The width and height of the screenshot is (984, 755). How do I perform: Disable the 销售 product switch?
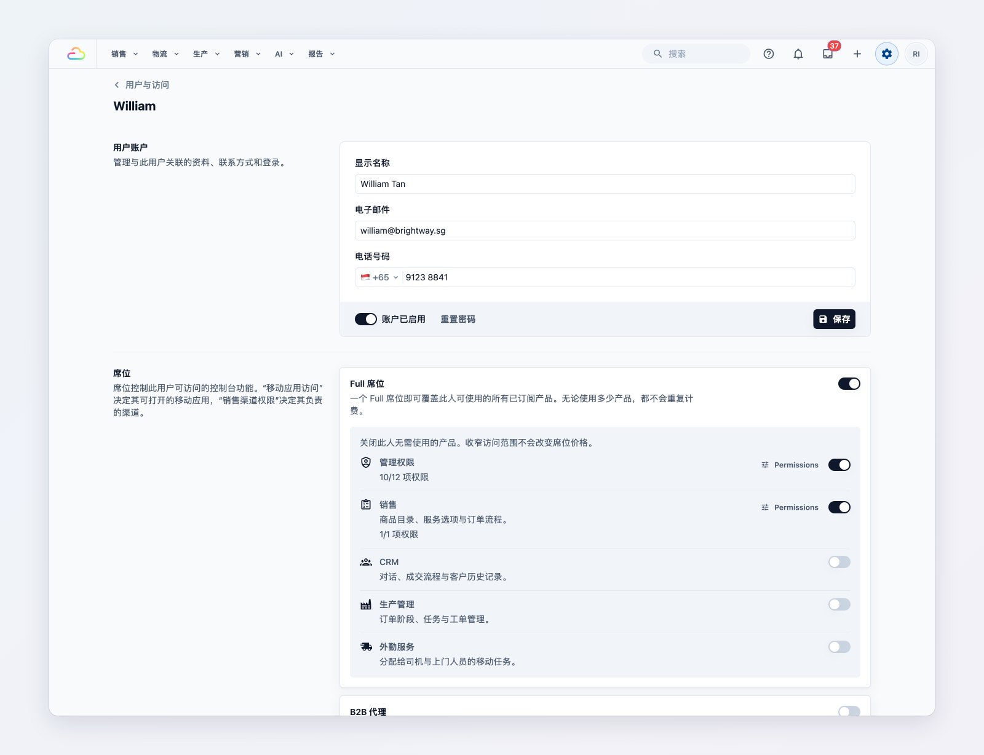coord(839,507)
